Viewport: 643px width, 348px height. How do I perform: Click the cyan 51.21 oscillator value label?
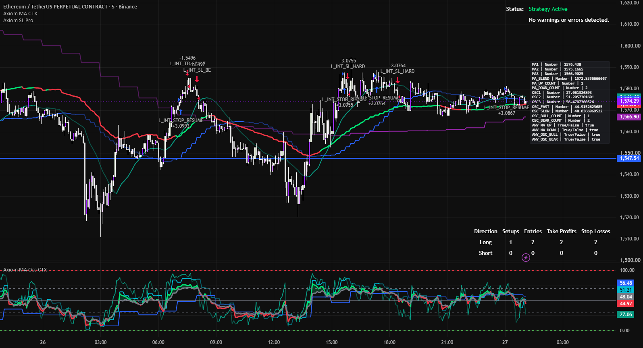626,290
